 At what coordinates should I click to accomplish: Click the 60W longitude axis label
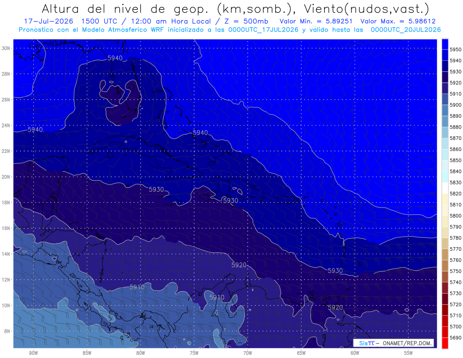[355, 353]
